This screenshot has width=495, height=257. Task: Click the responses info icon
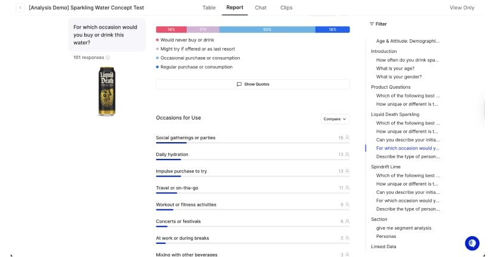coord(107,58)
